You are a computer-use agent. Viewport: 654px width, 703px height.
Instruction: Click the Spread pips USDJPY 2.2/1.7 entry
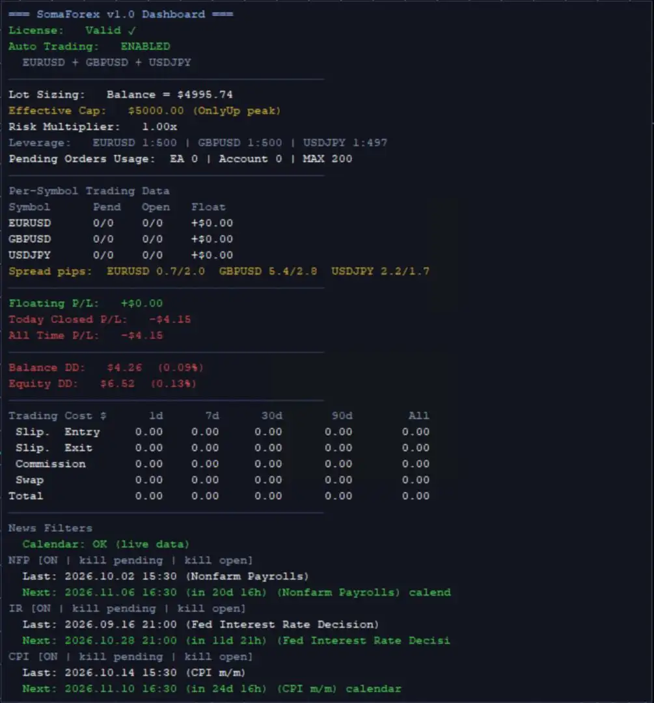pyautogui.click(x=380, y=271)
